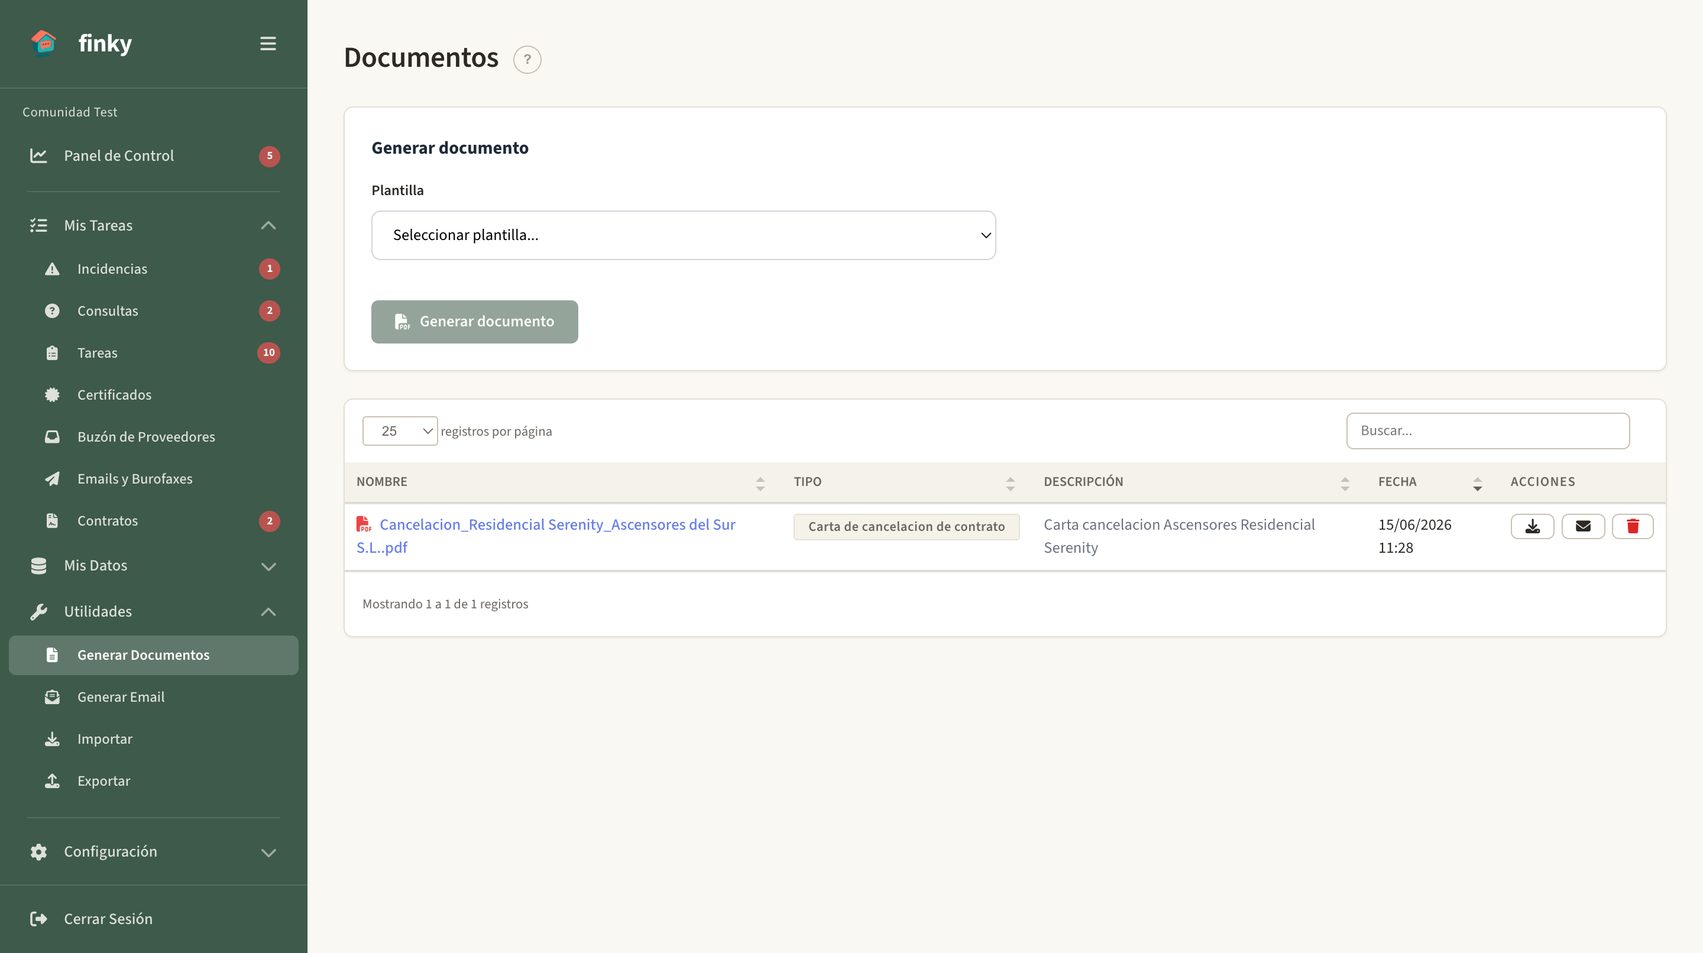
Task: Open the 25 registros por página selector
Action: pyautogui.click(x=400, y=431)
